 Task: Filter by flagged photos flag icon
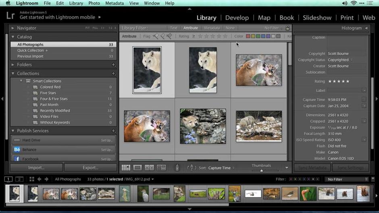(156, 36)
